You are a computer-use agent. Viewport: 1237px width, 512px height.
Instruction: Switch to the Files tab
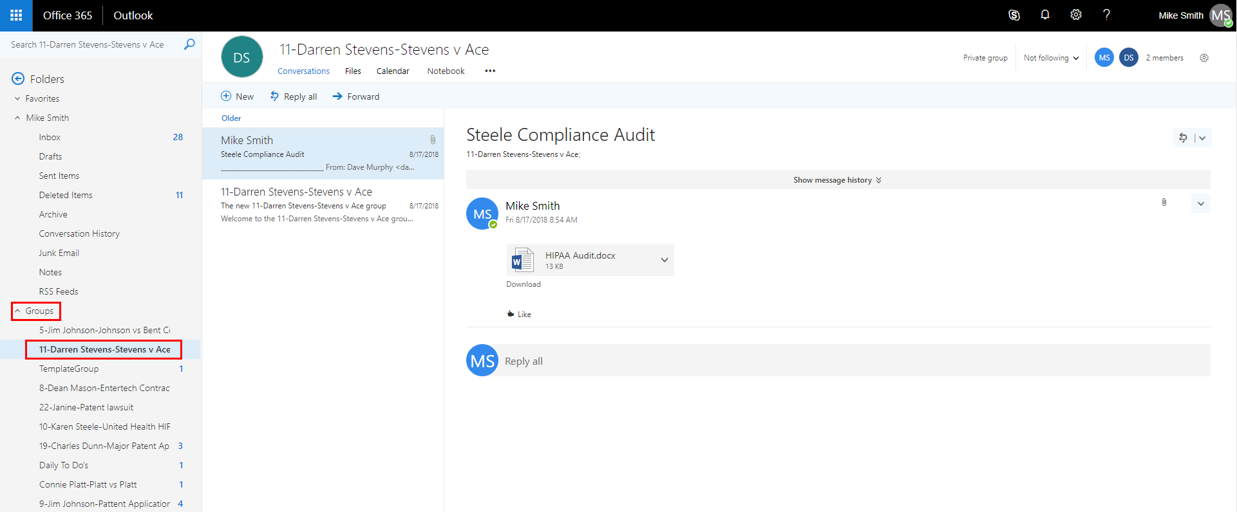tap(353, 71)
